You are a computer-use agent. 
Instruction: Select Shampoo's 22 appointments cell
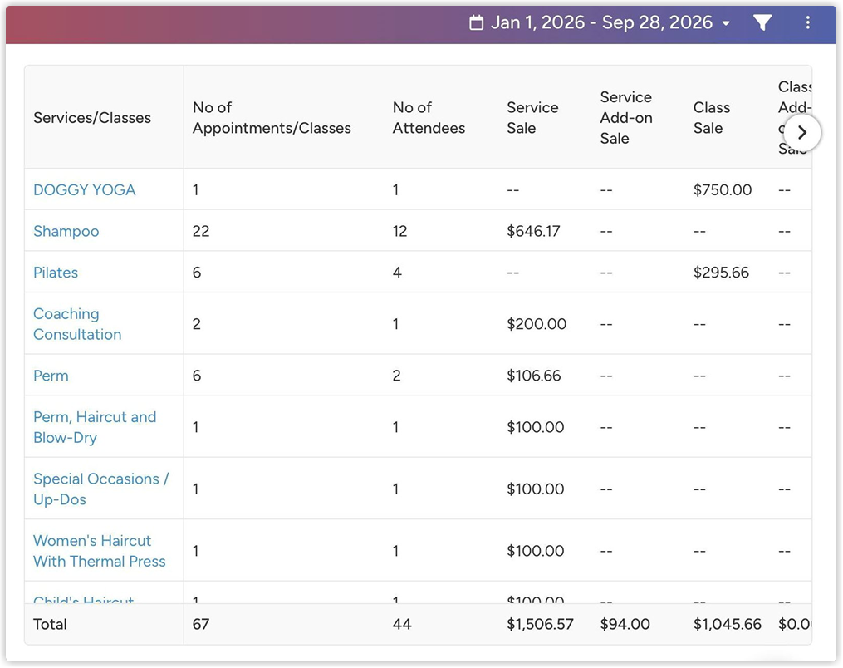tap(201, 231)
